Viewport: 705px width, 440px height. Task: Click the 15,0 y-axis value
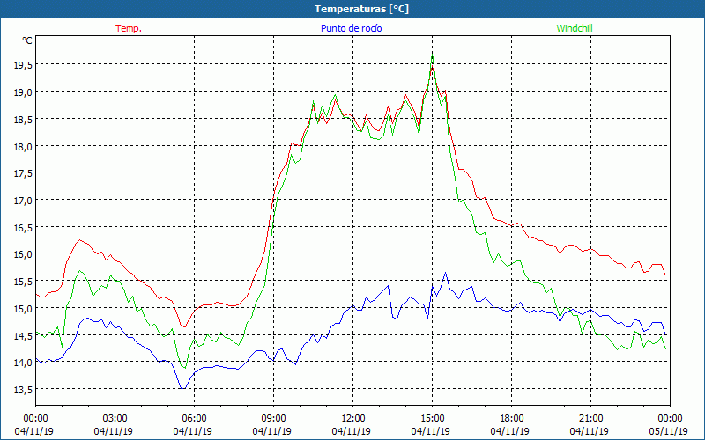click(x=23, y=309)
